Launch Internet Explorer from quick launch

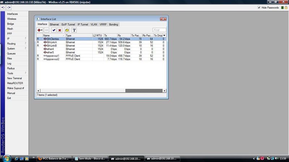[16, 158]
